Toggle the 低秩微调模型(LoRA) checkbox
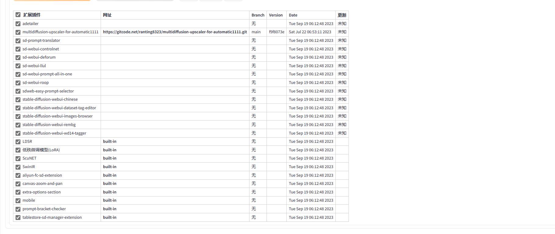Screen dimensions: 555x234 click(x=18, y=150)
